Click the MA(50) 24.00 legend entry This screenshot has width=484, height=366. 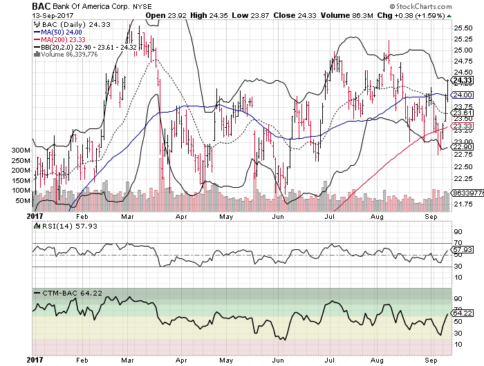pyautogui.click(x=57, y=32)
